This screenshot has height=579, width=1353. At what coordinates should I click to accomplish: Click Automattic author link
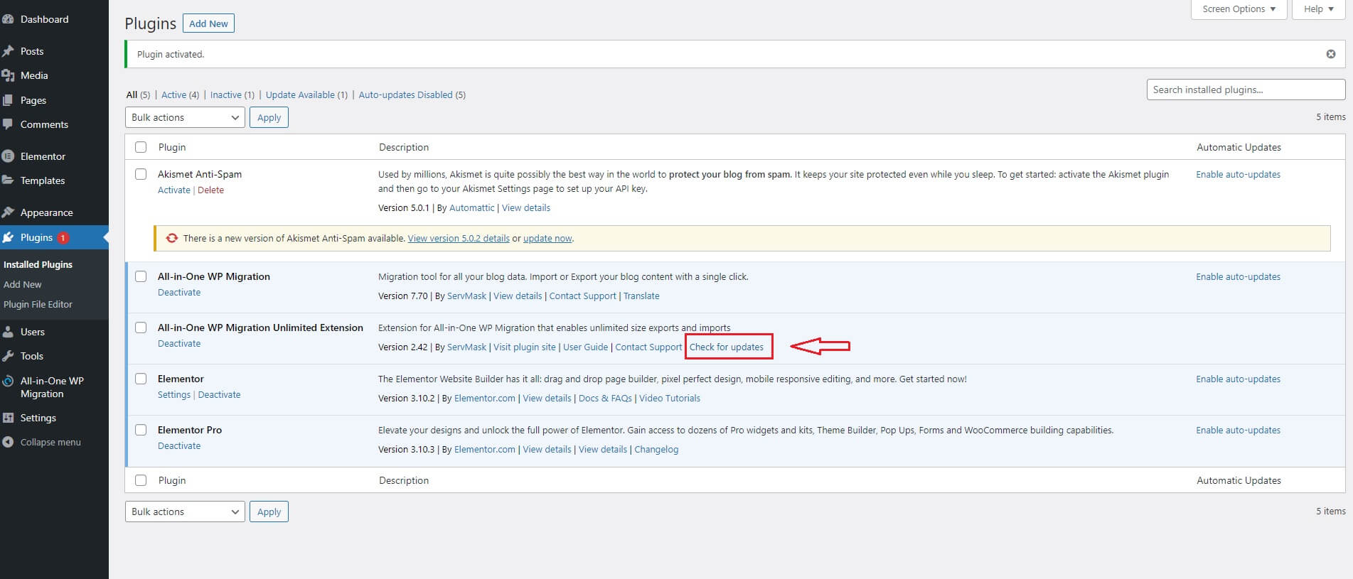click(x=471, y=207)
